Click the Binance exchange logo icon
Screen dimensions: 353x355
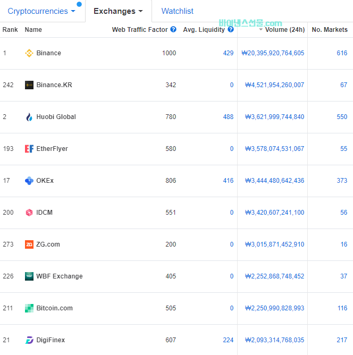click(x=29, y=53)
